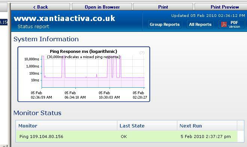View All Reports
This screenshot has height=147, width=247.
200,24
